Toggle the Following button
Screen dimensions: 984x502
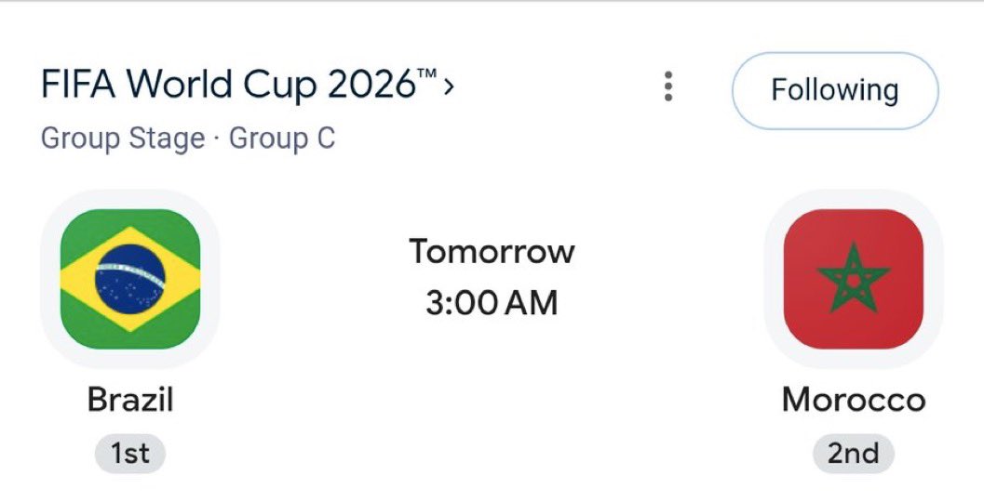(x=835, y=90)
